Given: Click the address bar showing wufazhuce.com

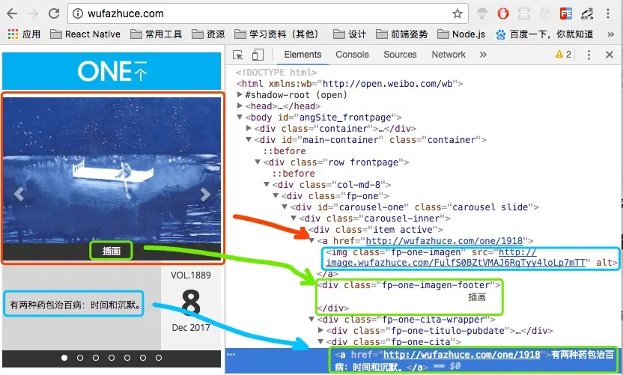Looking at the screenshot, I should tap(268, 14).
